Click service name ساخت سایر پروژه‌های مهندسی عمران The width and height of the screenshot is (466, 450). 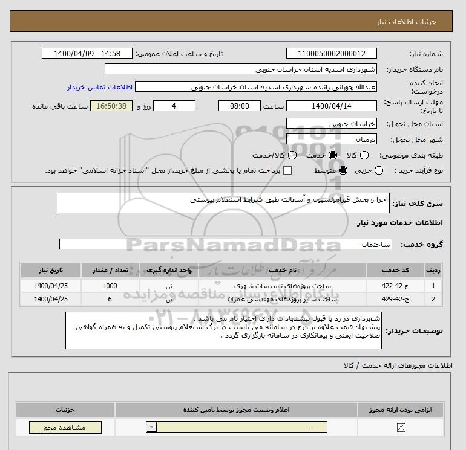pyautogui.click(x=283, y=299)
